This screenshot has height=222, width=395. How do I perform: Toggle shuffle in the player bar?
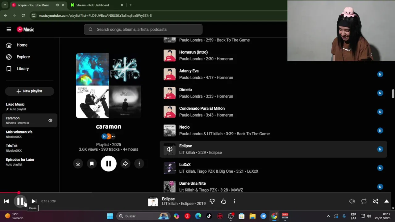pyautogui.click(x=376, y=201)
